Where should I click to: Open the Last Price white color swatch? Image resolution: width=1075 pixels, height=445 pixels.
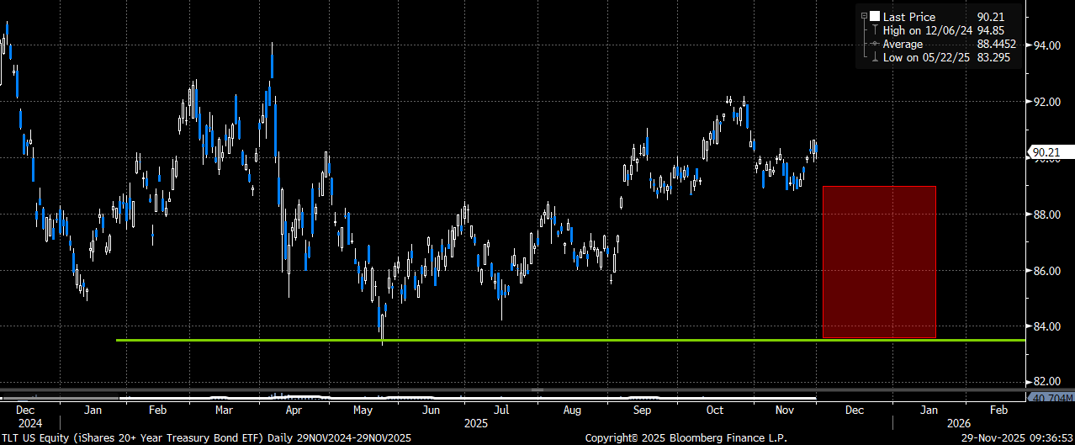(875, 16)
